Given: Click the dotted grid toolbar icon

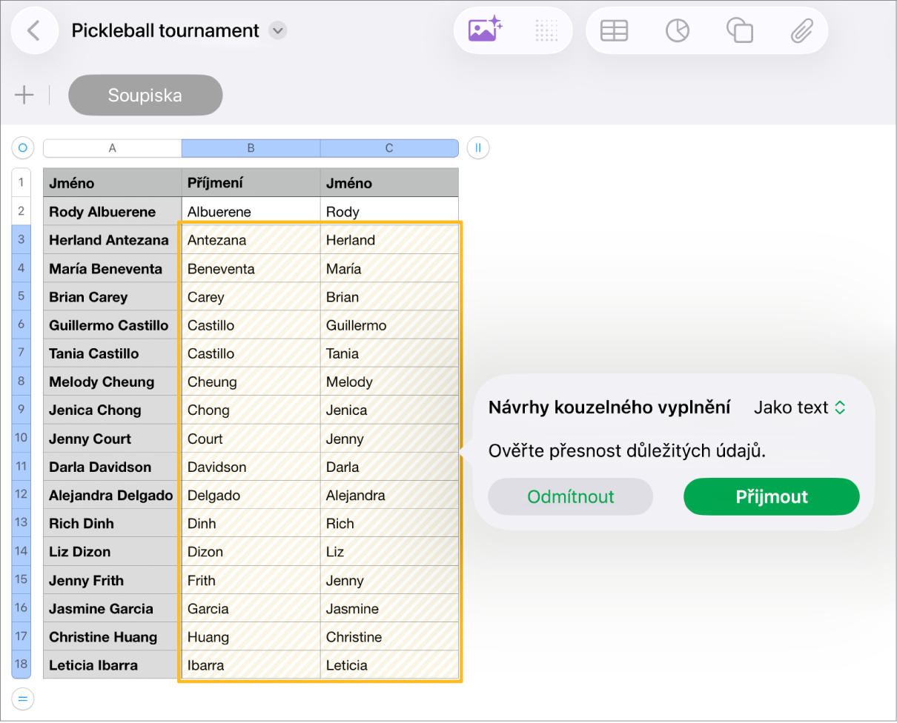Looking at the screenshot, I should (546, 30).
